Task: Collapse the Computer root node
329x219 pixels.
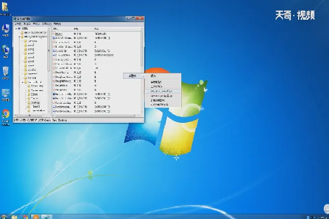Action: (16, 28)
